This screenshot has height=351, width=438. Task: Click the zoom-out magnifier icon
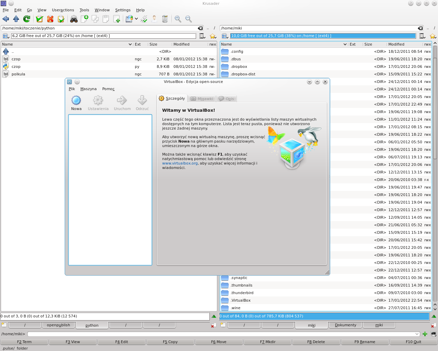tap(189, 19)
